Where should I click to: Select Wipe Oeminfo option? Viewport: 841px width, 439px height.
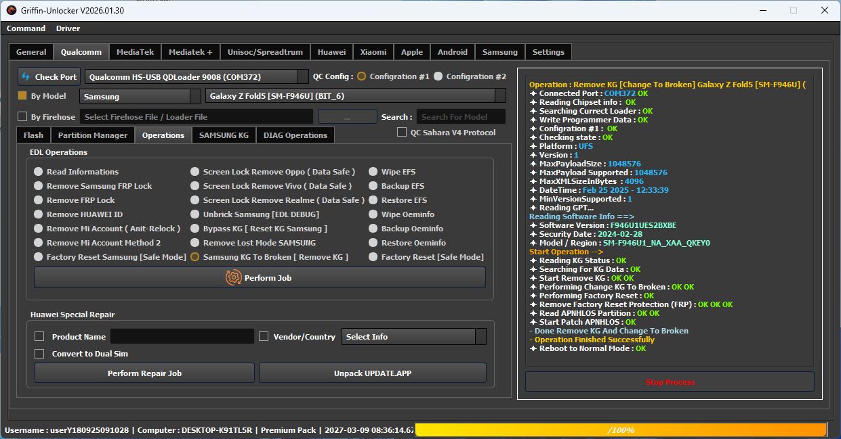[x=373, y=214]
